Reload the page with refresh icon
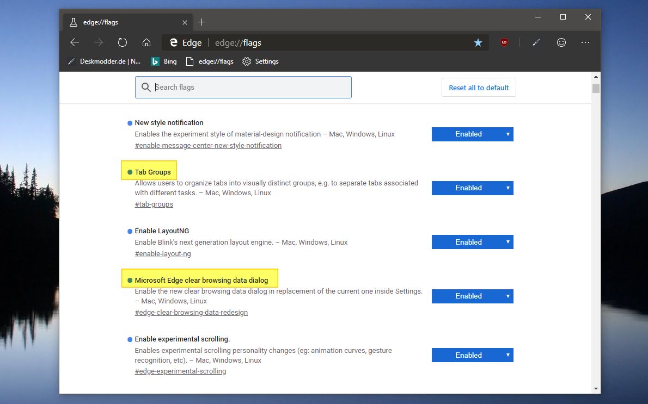648x404 pixels. (x=123, y=42)
